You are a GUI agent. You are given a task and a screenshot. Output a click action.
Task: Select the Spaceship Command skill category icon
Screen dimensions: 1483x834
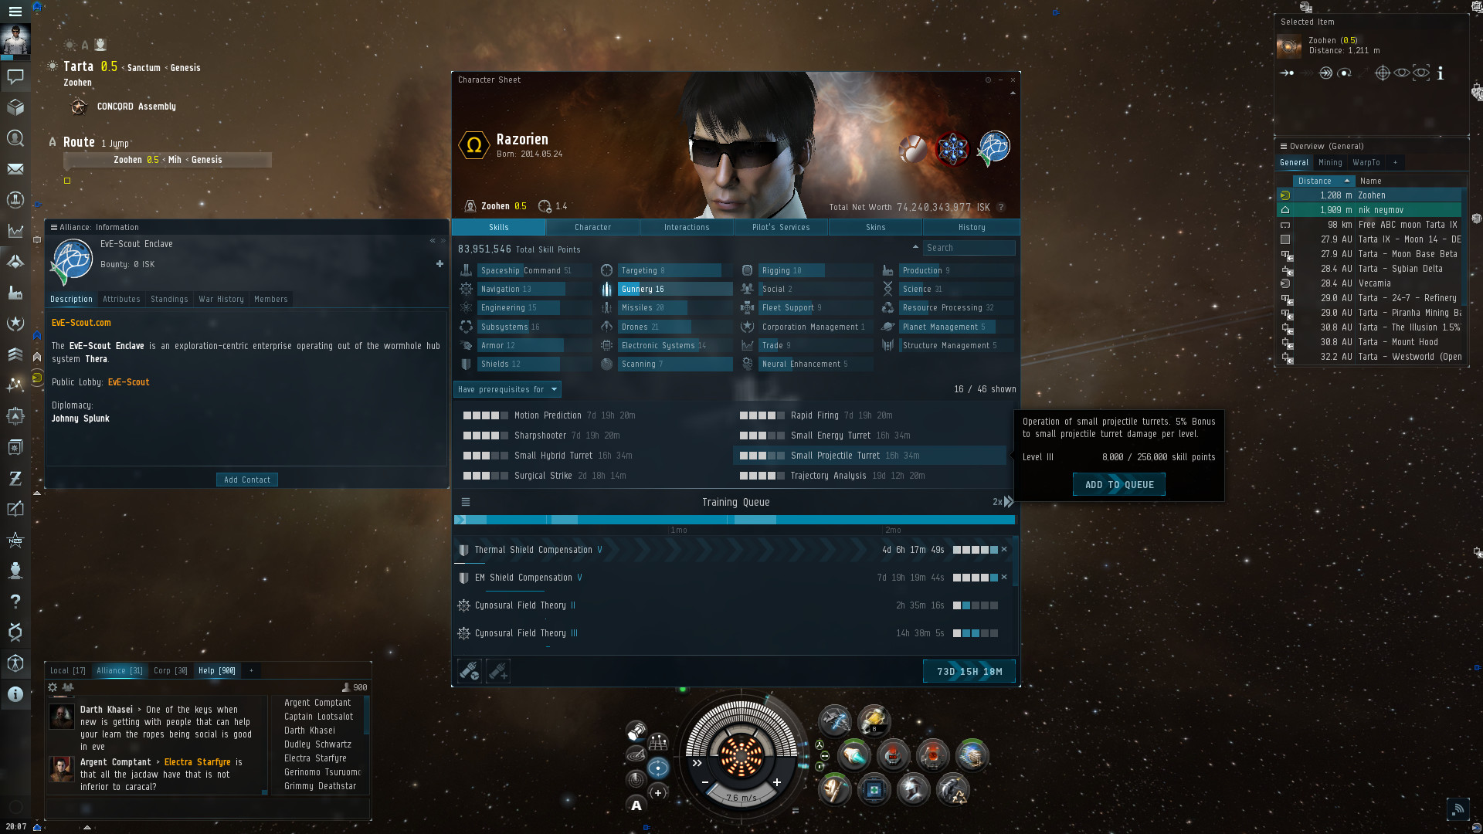(467, 270)
